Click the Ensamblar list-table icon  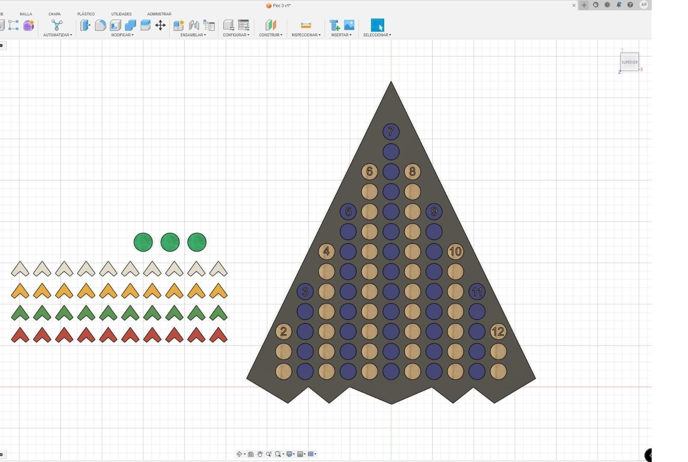tap(209, 25)
